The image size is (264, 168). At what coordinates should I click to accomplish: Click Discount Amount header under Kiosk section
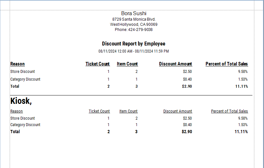pyautogui.click(x=178, y=111)
